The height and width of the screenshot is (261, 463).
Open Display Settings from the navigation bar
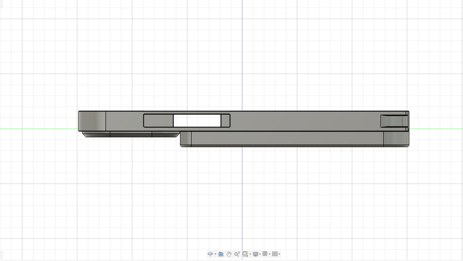pyautogui.click(x=255, y=254)
